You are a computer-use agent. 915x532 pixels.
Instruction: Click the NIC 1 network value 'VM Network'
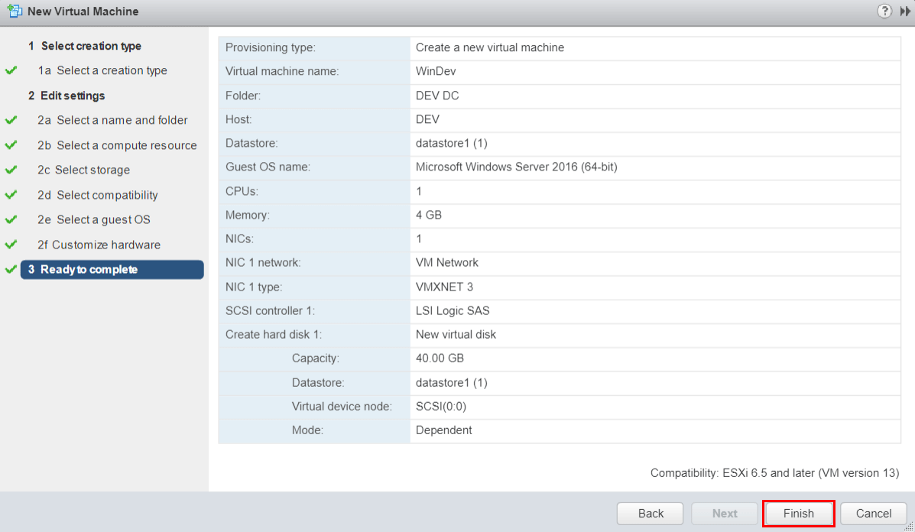pyautogui.click(x=446, y=263)
